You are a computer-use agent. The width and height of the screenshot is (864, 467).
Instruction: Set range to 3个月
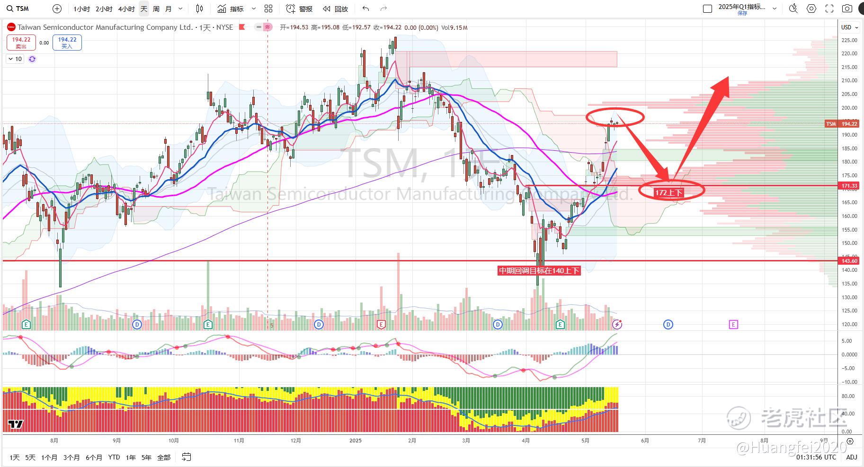(x=71, y=457)
